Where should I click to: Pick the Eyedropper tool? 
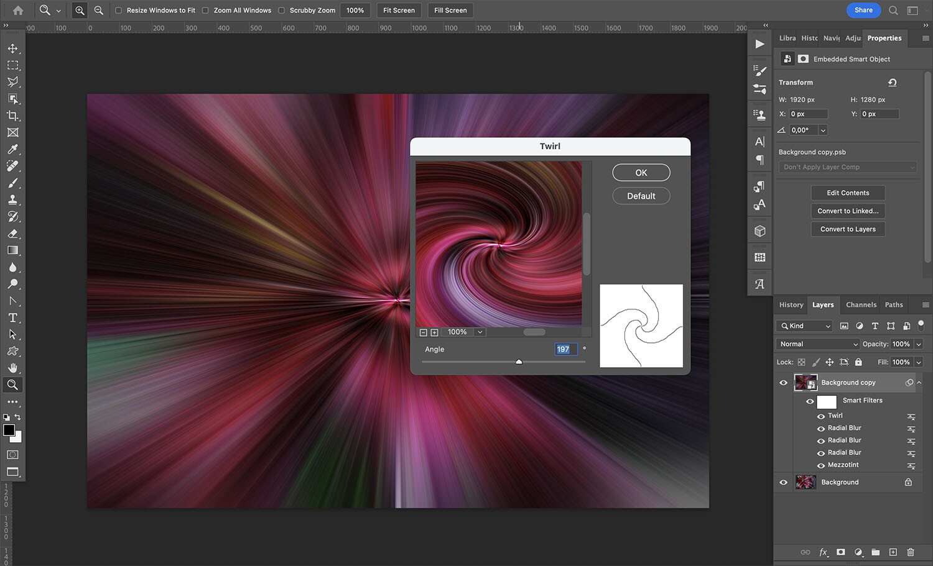(12, 149)
